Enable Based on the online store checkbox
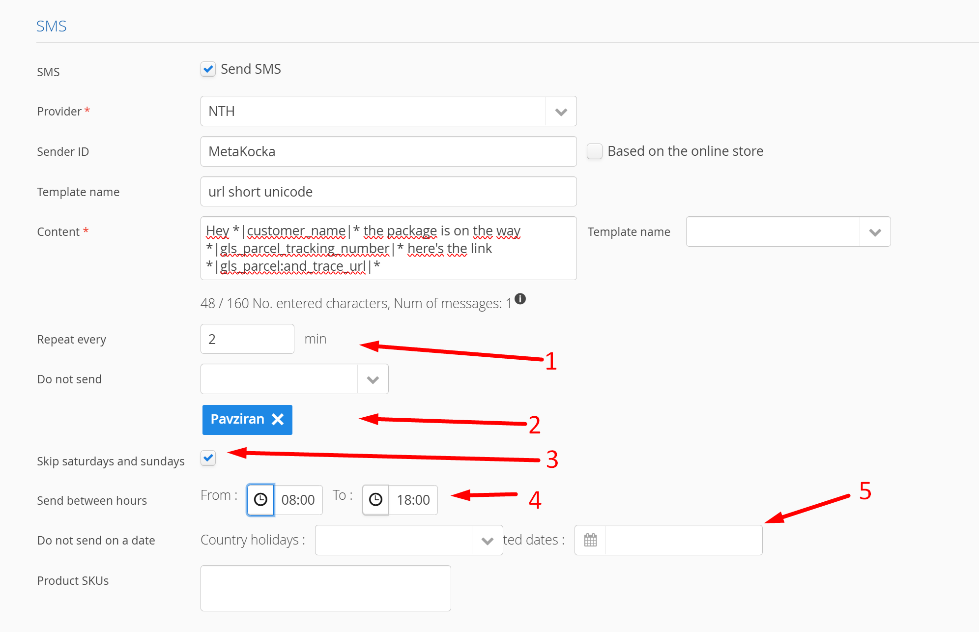Screen dimensions: 979x632 [x=595, y=151]
